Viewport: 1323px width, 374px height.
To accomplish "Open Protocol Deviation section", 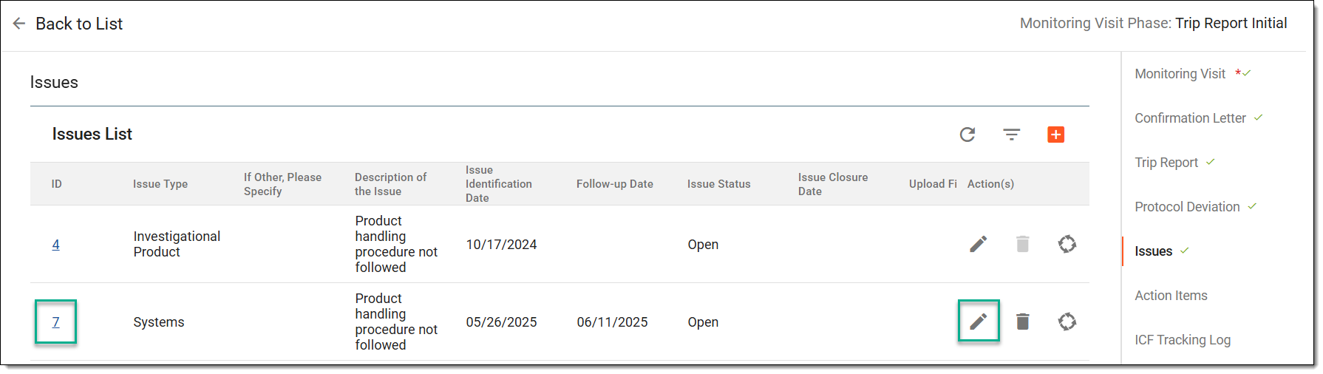I will [x=1187, y=207].
